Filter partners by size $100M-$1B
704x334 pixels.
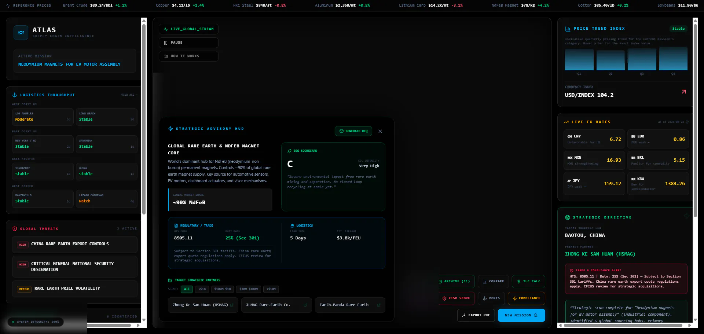[x=223, y=289]
